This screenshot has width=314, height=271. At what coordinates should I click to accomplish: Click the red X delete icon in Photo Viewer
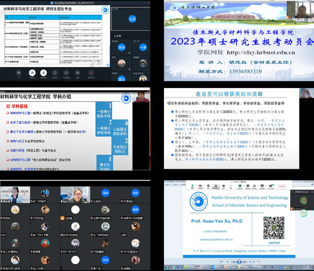coord(258,262)
